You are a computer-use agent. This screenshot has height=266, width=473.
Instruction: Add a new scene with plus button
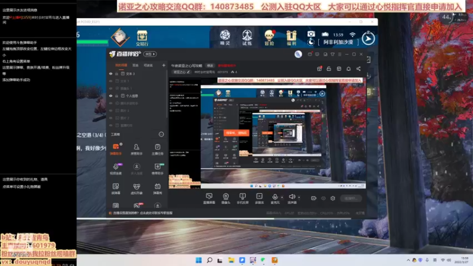point(164,65)
